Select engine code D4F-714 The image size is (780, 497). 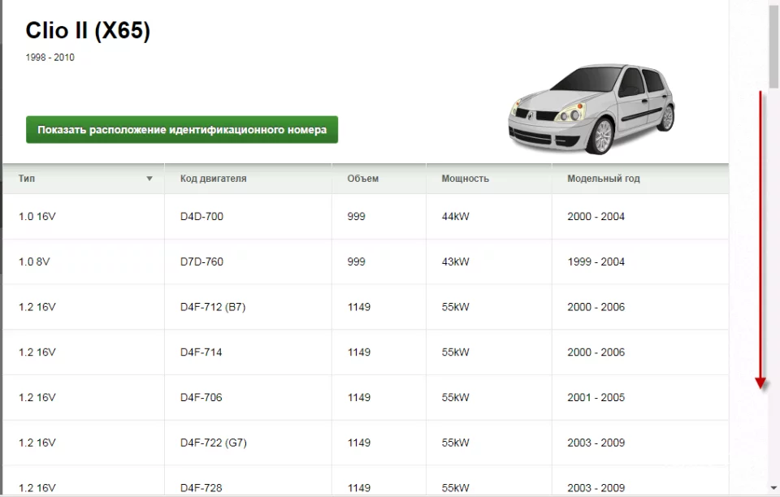tap(201, 352)
